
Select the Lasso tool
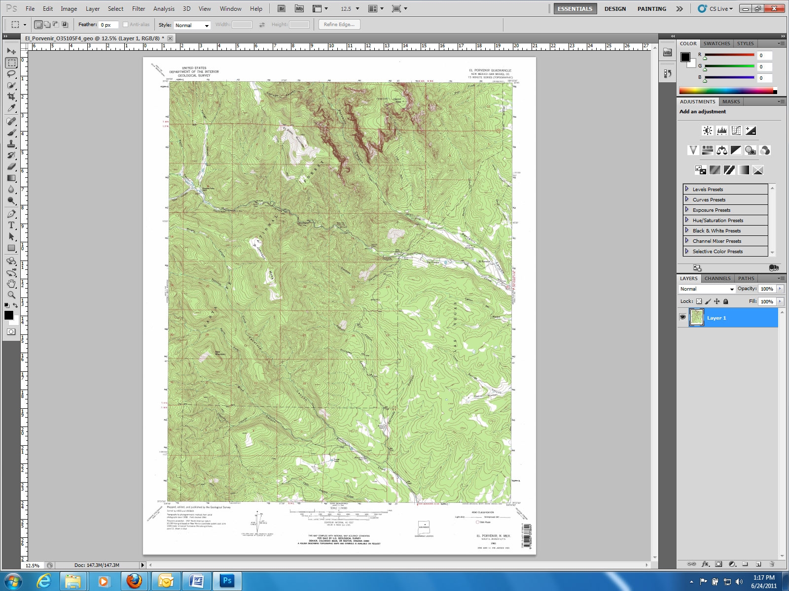coord(11,74)
